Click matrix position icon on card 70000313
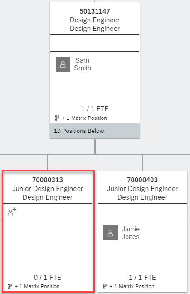 point(10,286)
